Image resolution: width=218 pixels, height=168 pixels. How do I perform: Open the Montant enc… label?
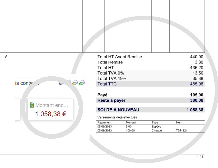coord(52,105)
